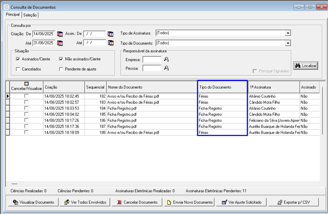
Task: Open calendar picker for Criação De date
Action: [60, 34]
